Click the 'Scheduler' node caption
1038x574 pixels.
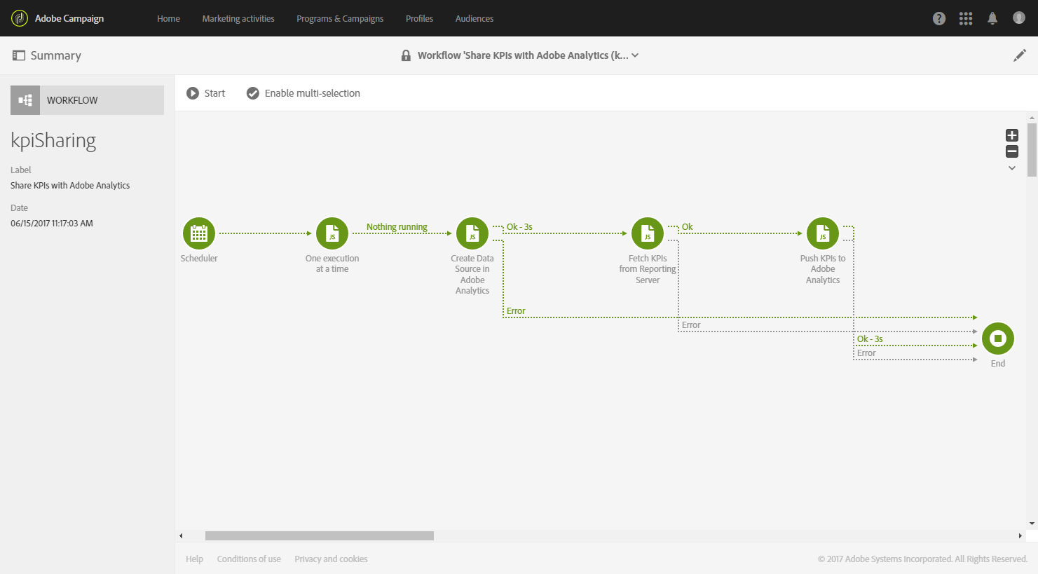click(x=199, y=259)
